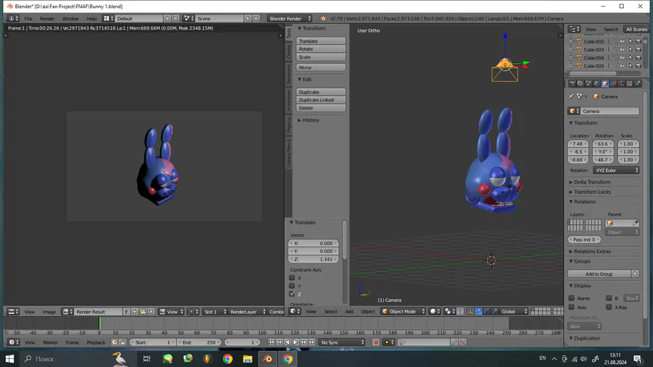This screenshot has height=367, width=653.
Task: Toggle the 3D manipulator axes icon
Action: (470, 311)
